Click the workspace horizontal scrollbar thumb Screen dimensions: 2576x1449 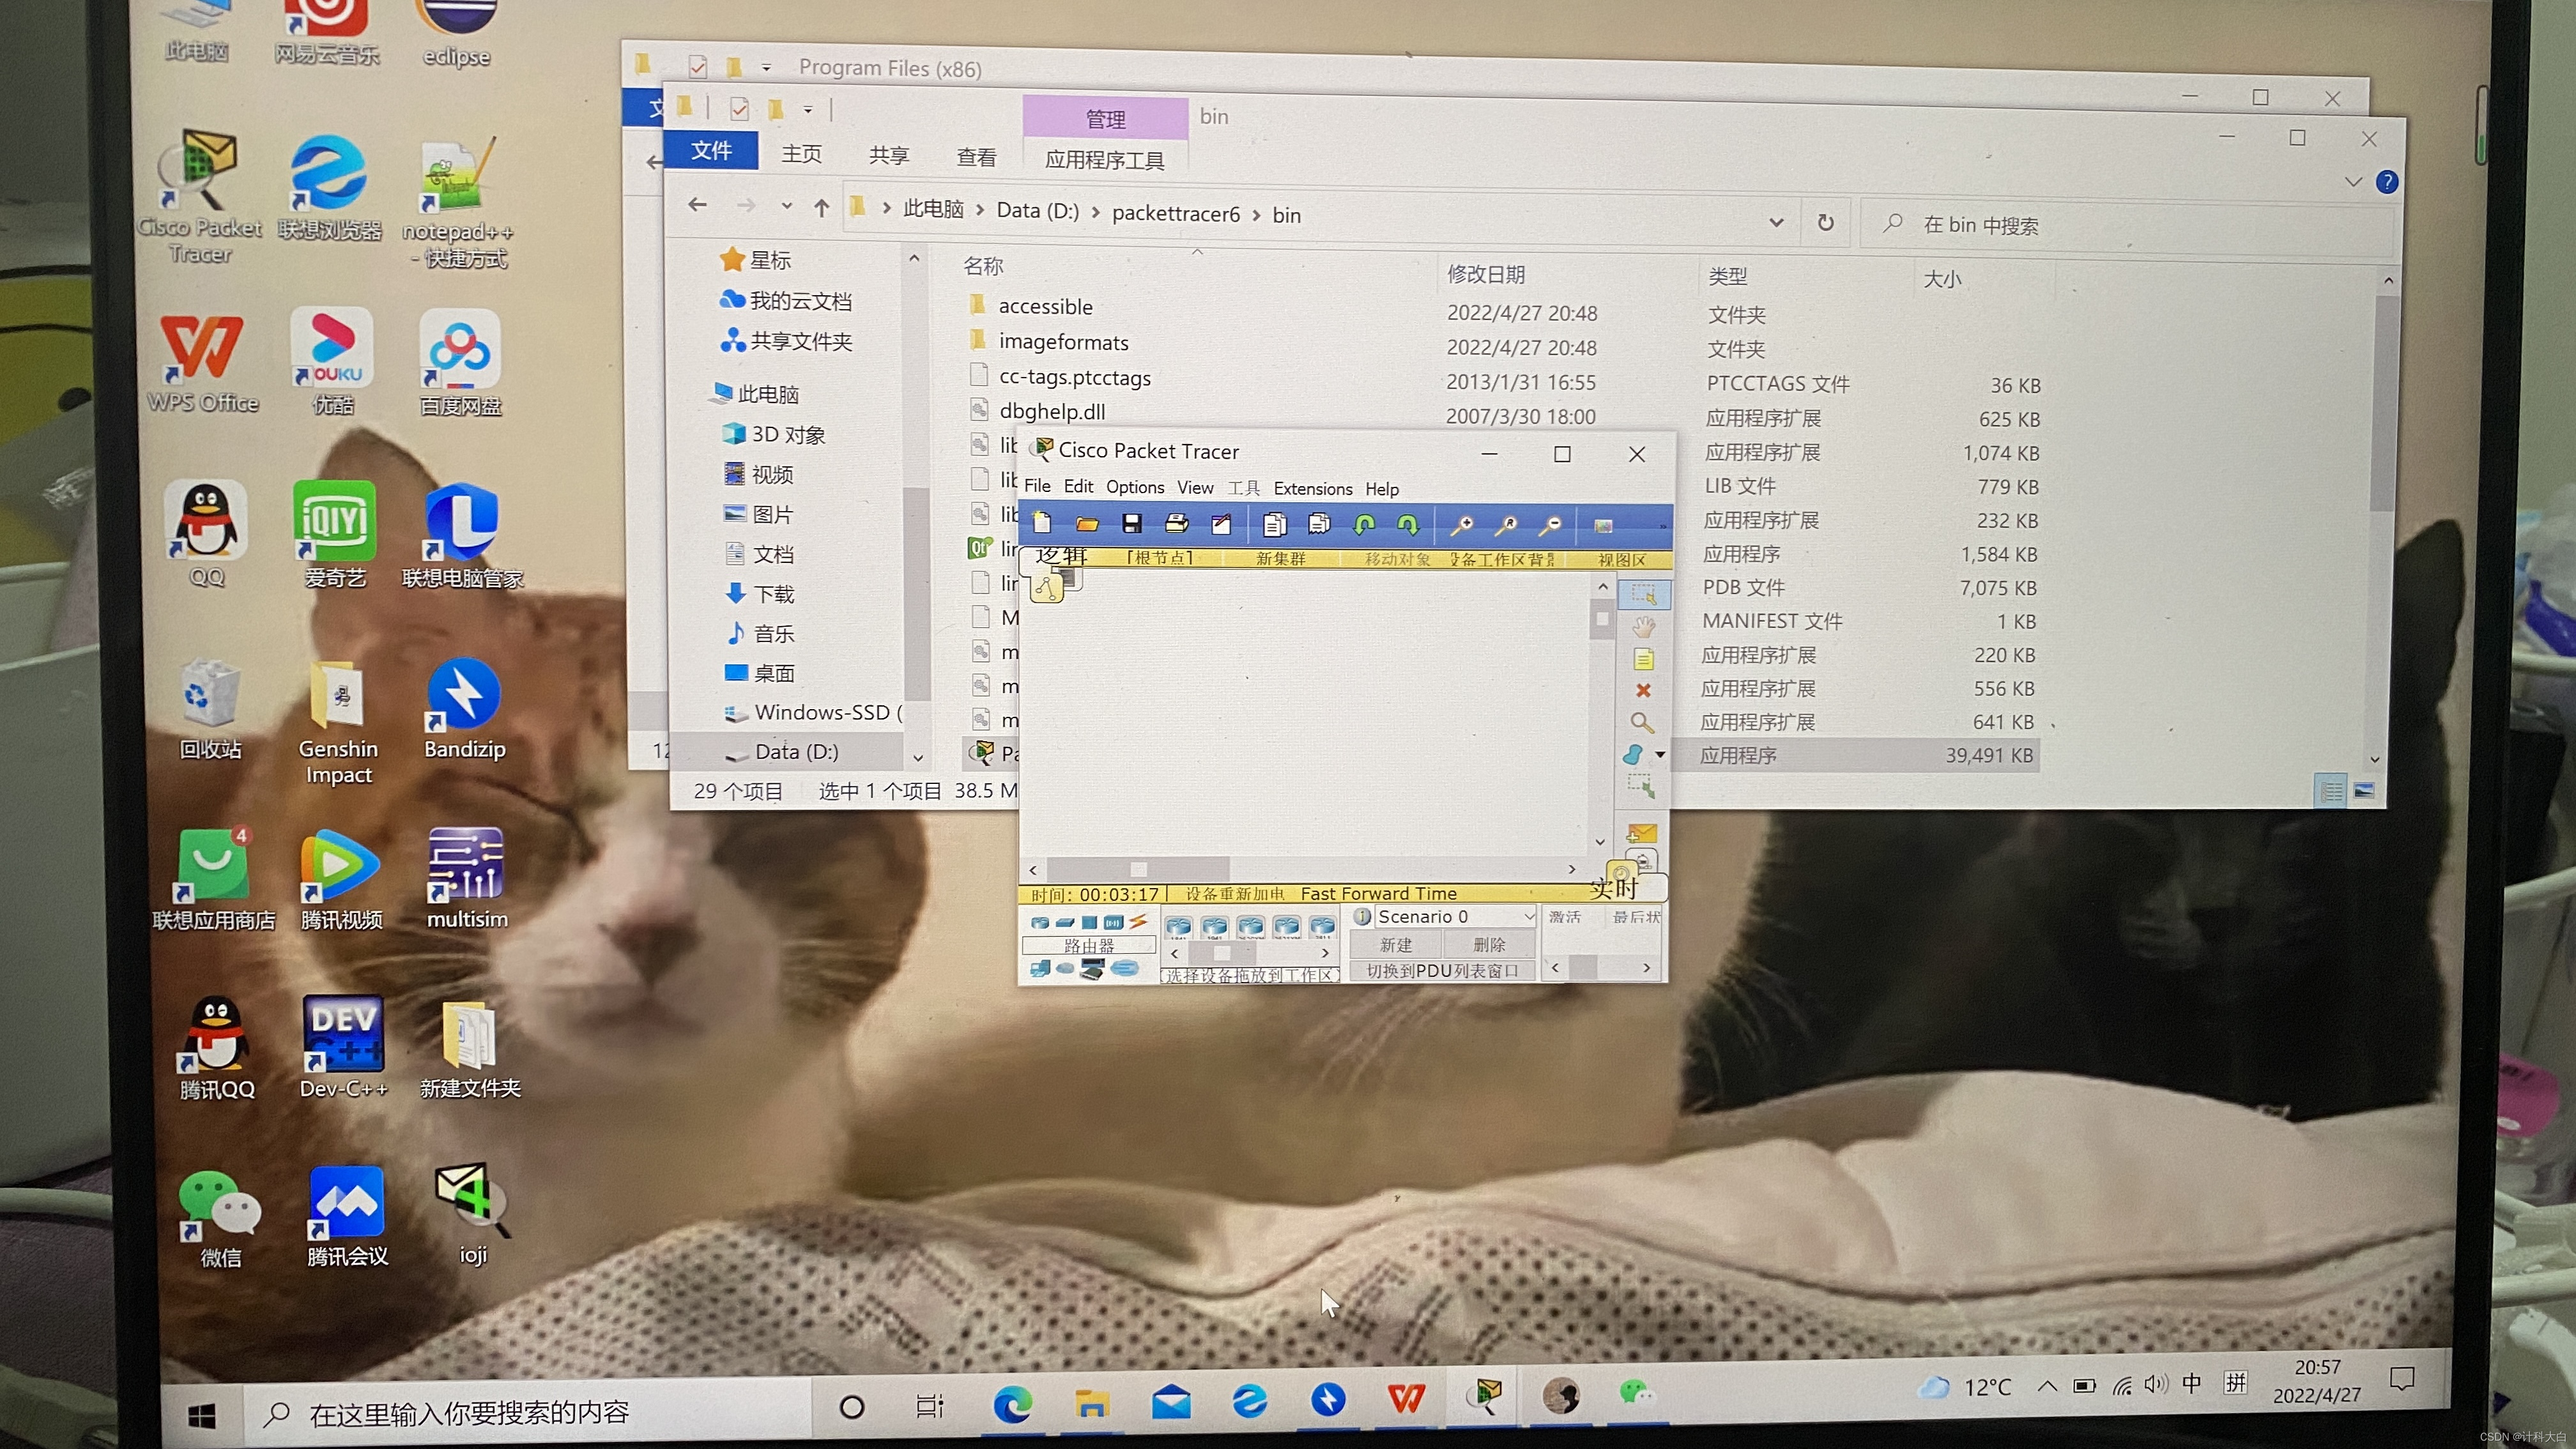(x=1138, y=869)
